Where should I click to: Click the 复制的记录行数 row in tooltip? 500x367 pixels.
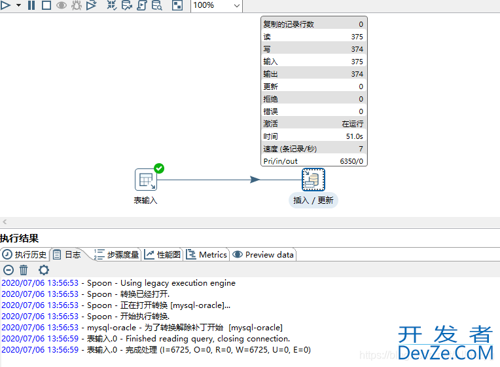pos(313,24)
